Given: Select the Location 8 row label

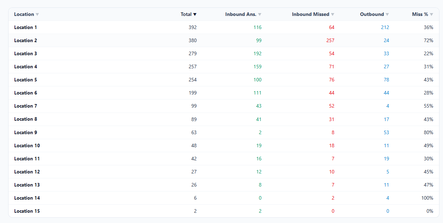Looking at the screenshot, I should click(x=26, y=119).
